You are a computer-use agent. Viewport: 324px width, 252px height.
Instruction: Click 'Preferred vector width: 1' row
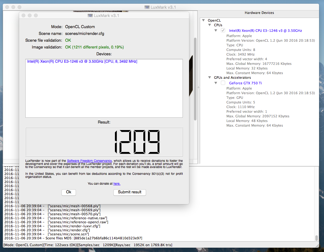pyautogui.click(x=246, y=111)
